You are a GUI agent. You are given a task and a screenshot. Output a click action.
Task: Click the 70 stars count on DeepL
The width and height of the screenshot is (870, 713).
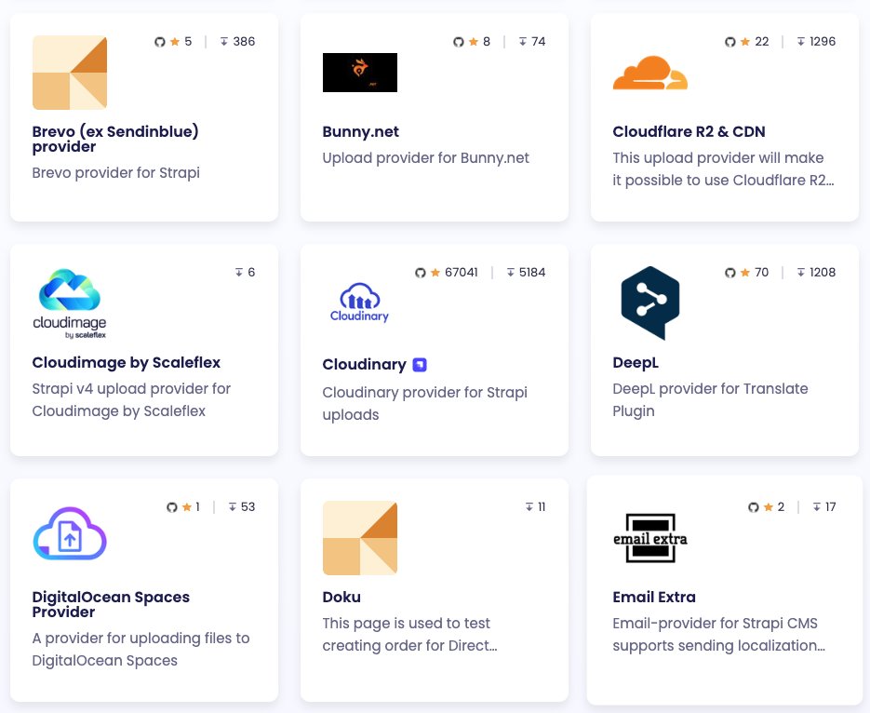(762, 273)
